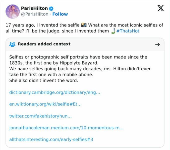Open the dictionary.cambridge.org link

click(55, 92)
